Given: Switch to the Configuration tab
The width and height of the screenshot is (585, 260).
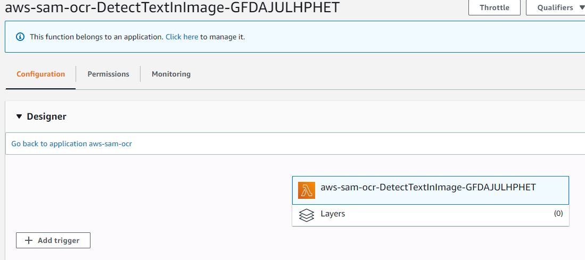Looking at the screenshot, I should tap(40, 74).
